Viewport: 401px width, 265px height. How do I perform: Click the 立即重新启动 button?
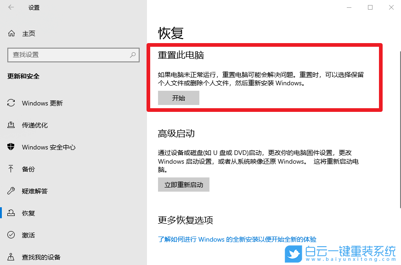[183, 184]
